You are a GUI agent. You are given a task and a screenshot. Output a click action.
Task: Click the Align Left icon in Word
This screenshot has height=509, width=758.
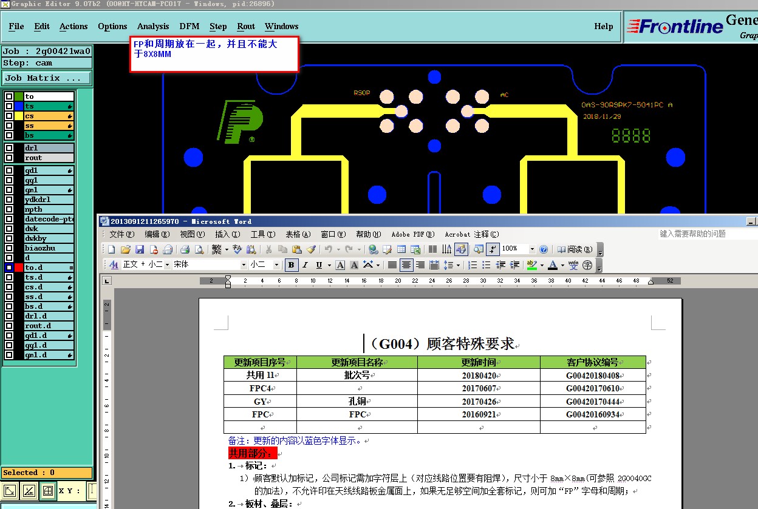pyautogui.click(x=392, y=265)
